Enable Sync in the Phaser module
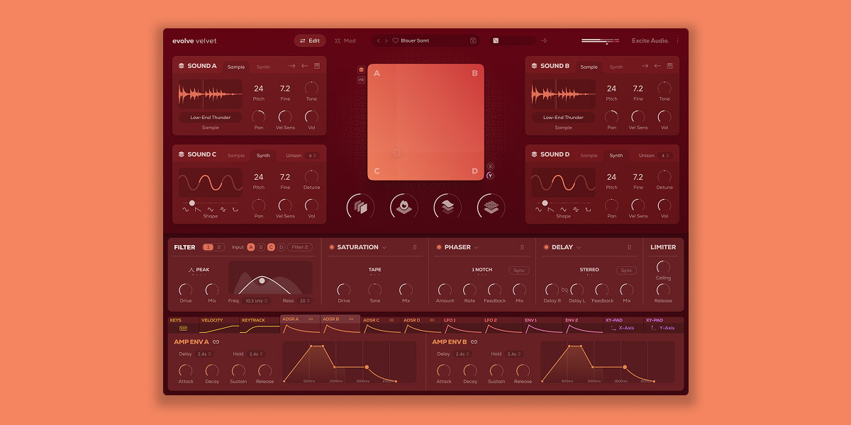This screenshot has width=851, height=425. pyautogui.click(x=521, y=270)
